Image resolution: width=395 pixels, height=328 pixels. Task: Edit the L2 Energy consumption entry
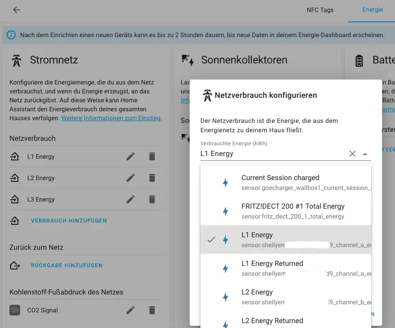131,178
